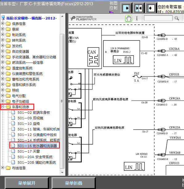This screenshot has height=189, width=184.
Task: Open document 501—10 座椅
Action: 29,124
